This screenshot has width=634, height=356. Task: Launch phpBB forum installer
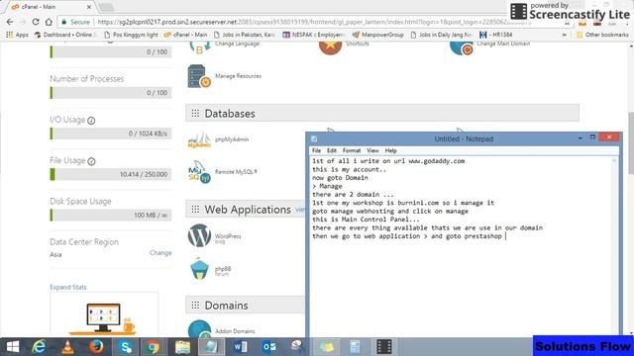tap(199, 269)
